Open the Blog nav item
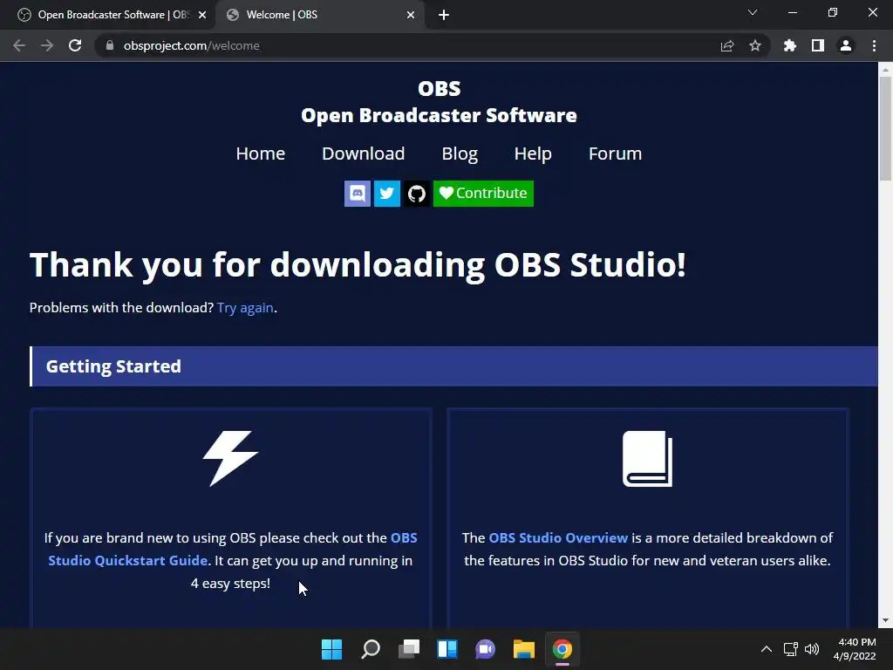 pos(460,154)
